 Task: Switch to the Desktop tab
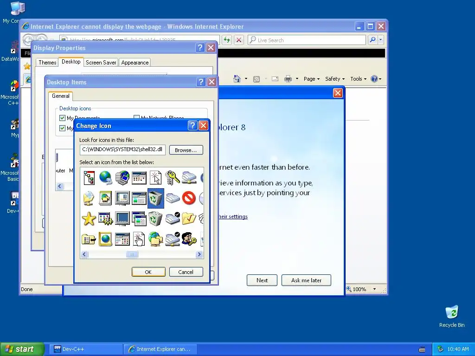coord(71,62)
